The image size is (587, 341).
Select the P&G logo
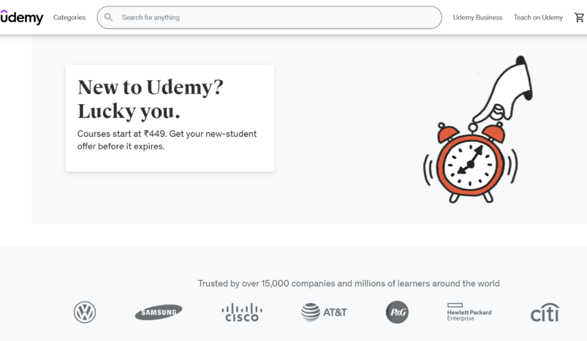click(x=397, y=312)
